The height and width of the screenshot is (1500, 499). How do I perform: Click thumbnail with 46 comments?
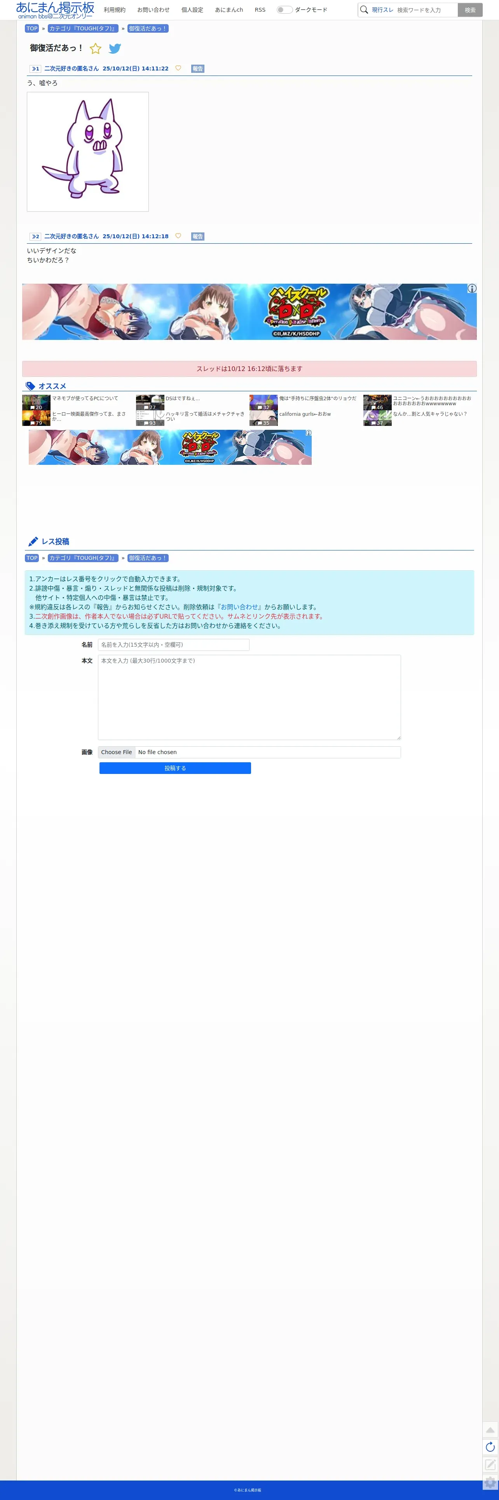tap(377, 403)
